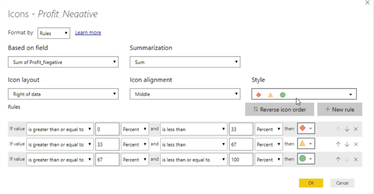Image resolution: width=374 pixels, height=194 pixels.
Task: Open green circle icon picker in third rule
Action: (305, 159)
